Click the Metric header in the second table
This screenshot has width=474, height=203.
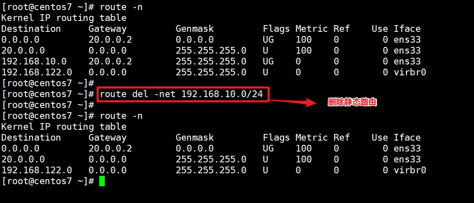[311, 138]
